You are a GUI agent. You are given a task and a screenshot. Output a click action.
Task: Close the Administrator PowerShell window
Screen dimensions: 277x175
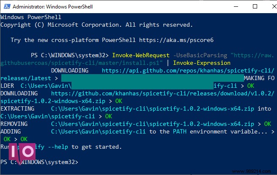pyautogui.click(x=274, y=6)
